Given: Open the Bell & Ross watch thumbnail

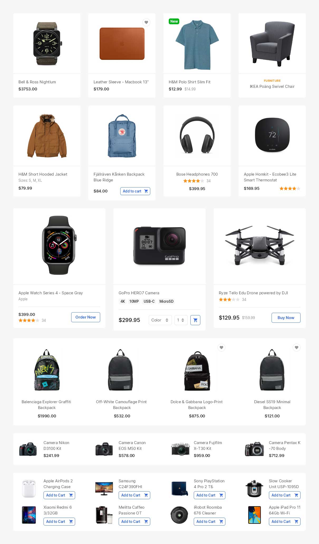Looking at the screenshot, I should (47, 44).
